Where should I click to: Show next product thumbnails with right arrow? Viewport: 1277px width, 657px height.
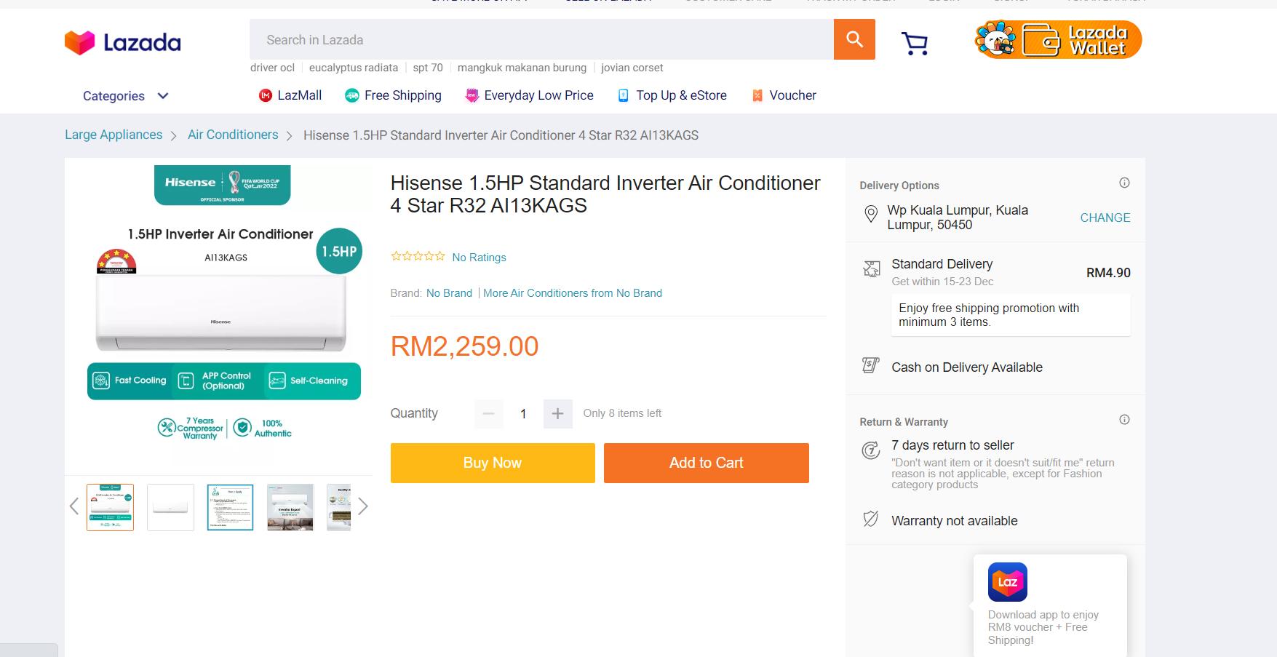click(363, 506)
